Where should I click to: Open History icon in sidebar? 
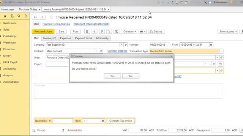pos(12,16)
